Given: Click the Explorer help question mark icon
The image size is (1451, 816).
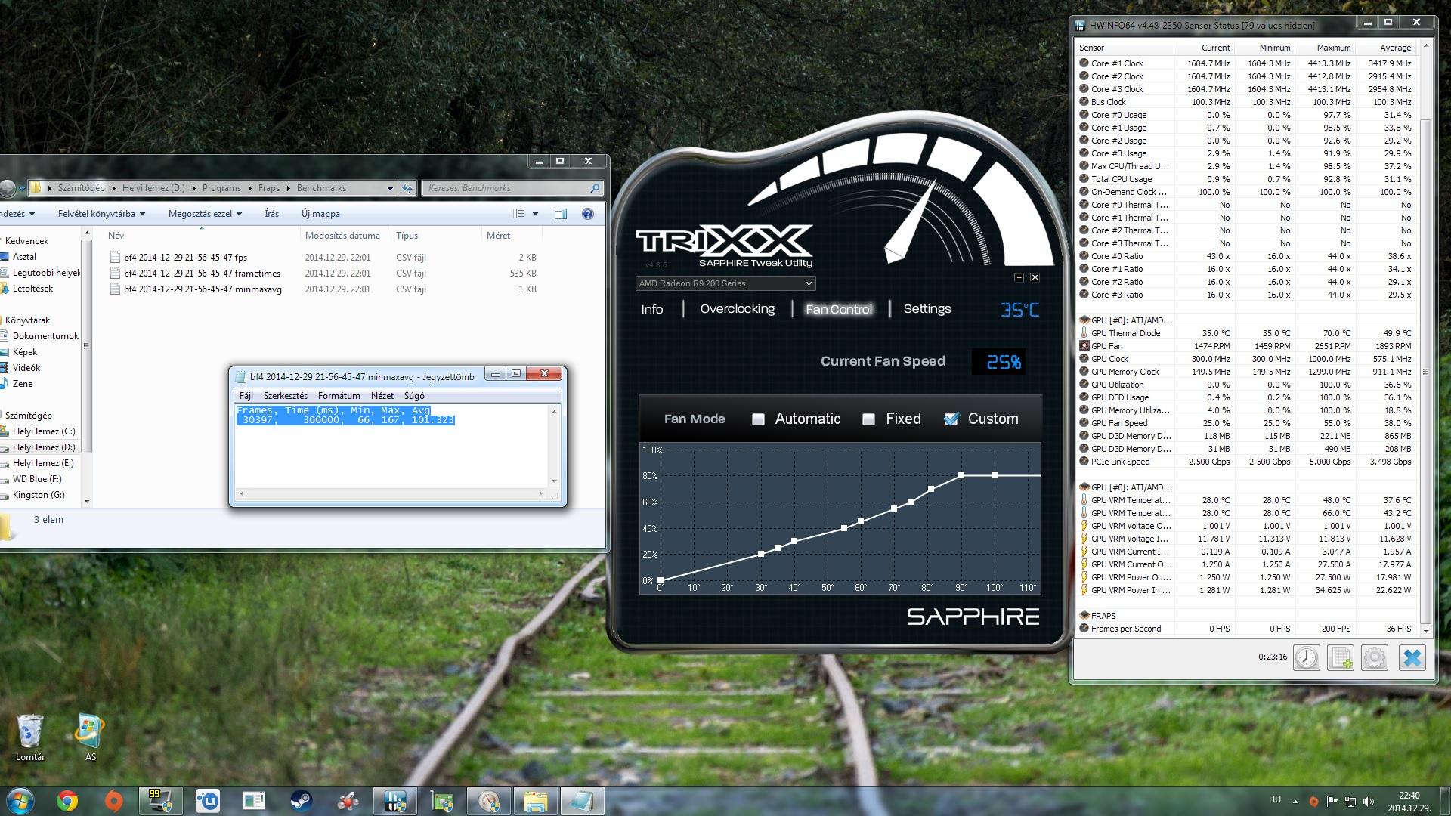Looking at the screenshot, I should 587,214.
